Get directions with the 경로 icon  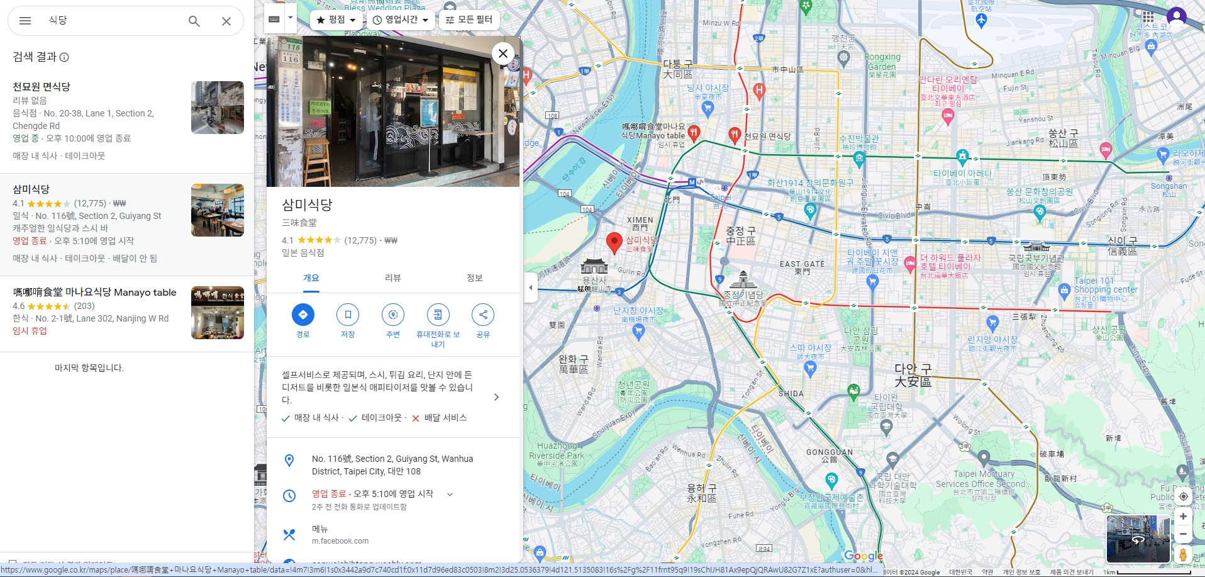pos(303,315)
